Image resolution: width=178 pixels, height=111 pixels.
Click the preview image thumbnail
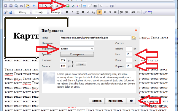[49, 78]
